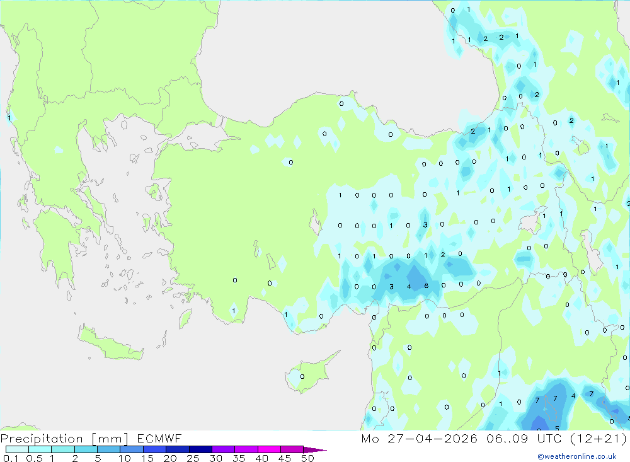Click the '27-04-2026' date text
The width and height of the screenshot is (630, 462).
[433, 438]
